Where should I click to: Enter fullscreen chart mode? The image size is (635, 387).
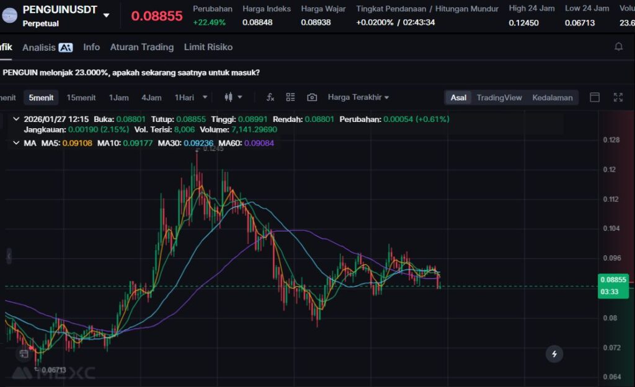pos(618,97)
